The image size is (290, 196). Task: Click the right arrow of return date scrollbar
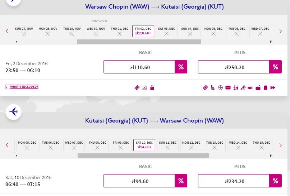[271, 156]
